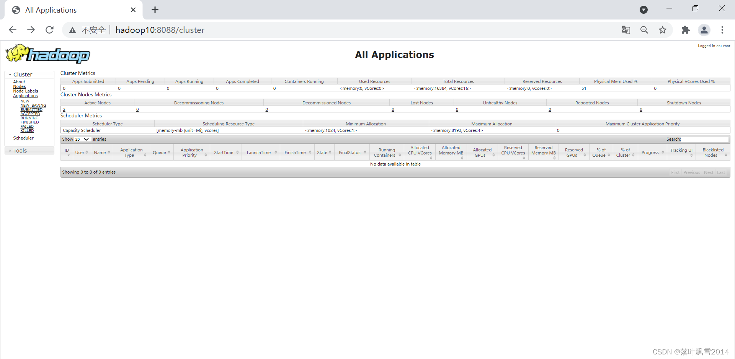Sort table by FinalStatus column

(x=352, y=152)
